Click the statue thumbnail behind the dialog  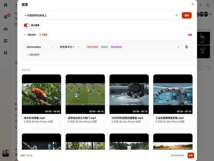[x=203, y=38]
